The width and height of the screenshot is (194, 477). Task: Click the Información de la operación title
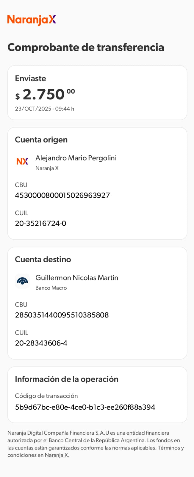(67, 379)
